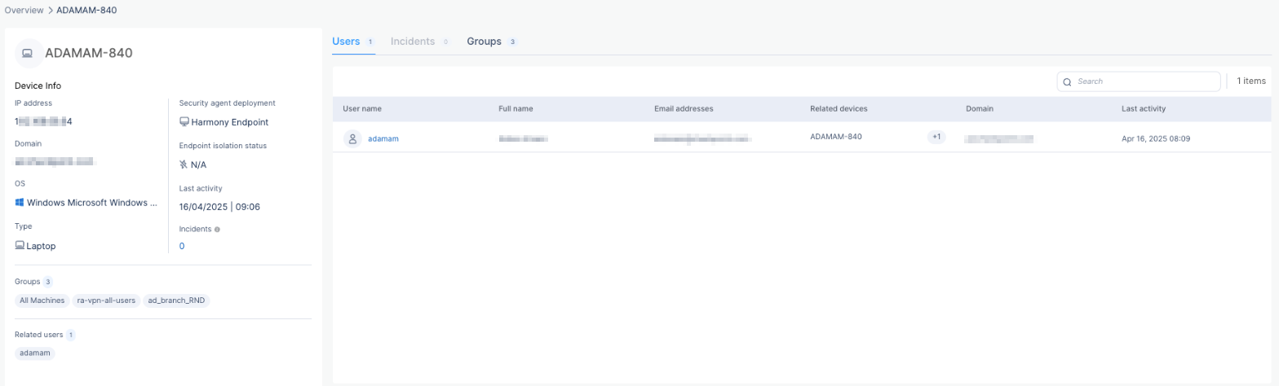Switch to the Groups tab
This screenshot has width=1279, height=386.
tap(484, 42)
